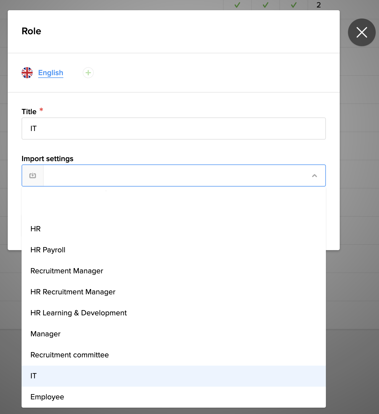379x414 pixels.
Task: Pick Recruitment Manager from the dropdown
Action: (67, 271)
